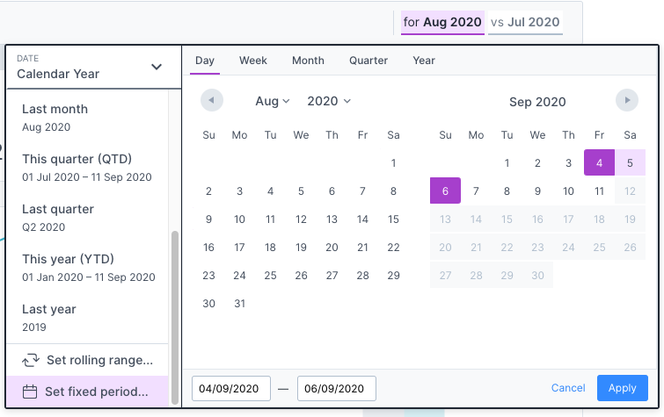This screenshot has width=664, height=417.
Task: Click the rolling range arrows icon
Action: 30,360
